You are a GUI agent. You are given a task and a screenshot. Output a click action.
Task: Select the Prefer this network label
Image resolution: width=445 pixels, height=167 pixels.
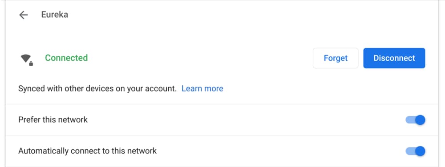[53, 120]
